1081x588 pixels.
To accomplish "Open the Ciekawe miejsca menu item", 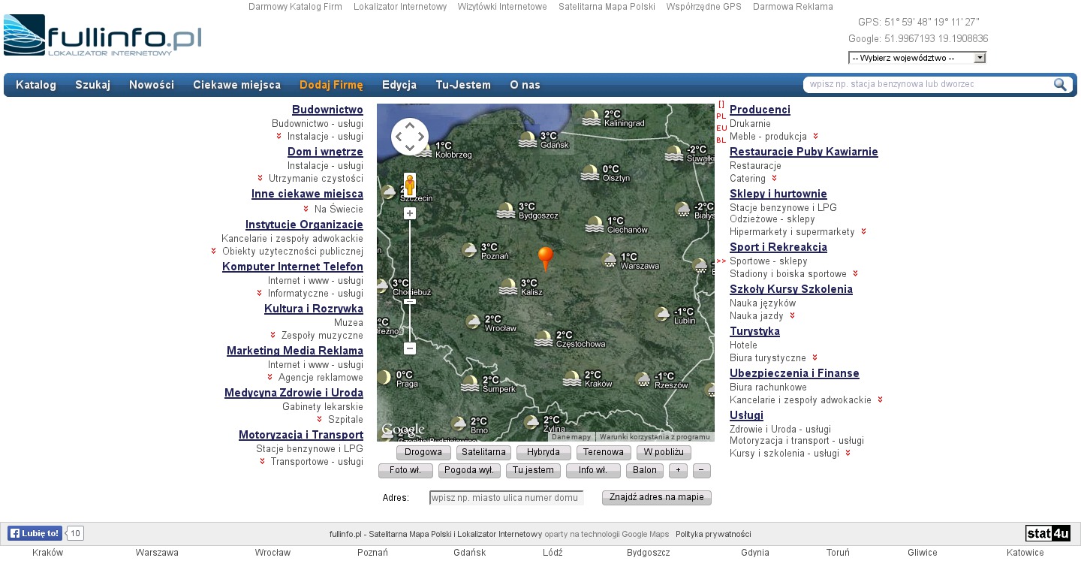I will [236, 85].
